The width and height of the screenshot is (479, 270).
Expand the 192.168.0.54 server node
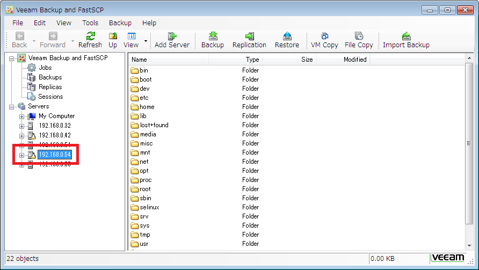pyautogui.click(x=21, y=155)
